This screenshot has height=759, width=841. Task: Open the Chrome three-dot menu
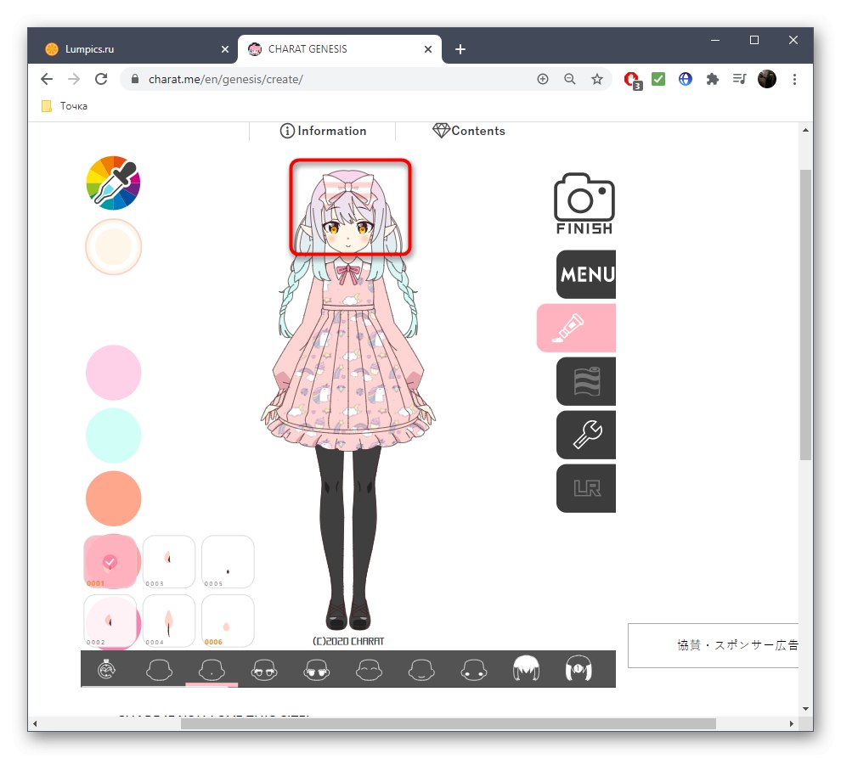[x=794, y=79]
